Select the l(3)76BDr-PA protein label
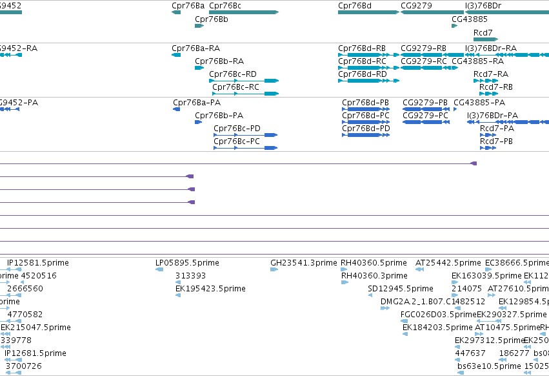Screen dimensions: 549x376 click(492, 116)
